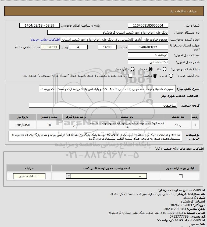
Task: Click the general description field about تعمیرات شعبه
Action: tap(107, 89)
